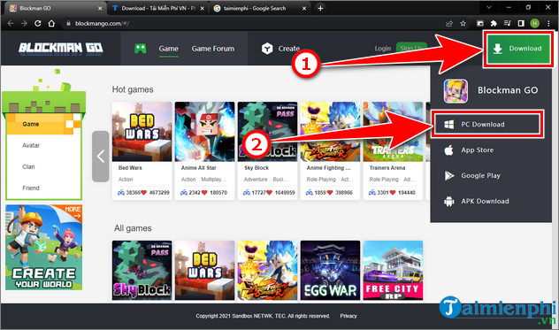Select Clan in the left sidebar
Viewport: 559px width, 330px height.
(28, 166)
